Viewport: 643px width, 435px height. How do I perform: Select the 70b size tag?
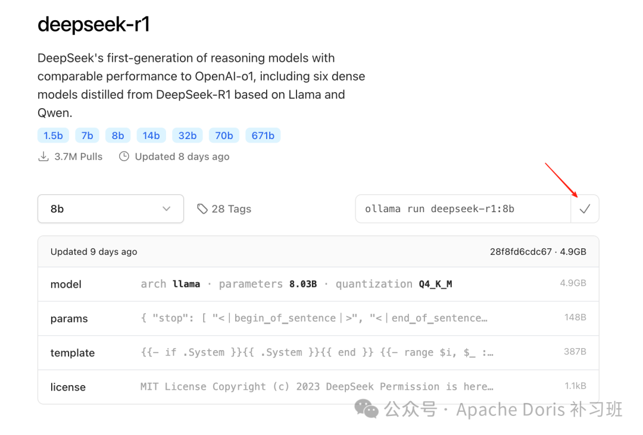click(224, 135)
